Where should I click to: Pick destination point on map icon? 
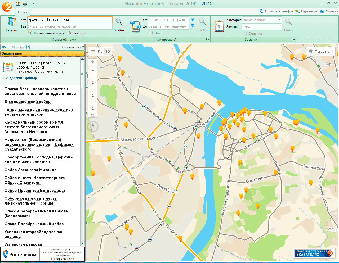coord(193,26)
